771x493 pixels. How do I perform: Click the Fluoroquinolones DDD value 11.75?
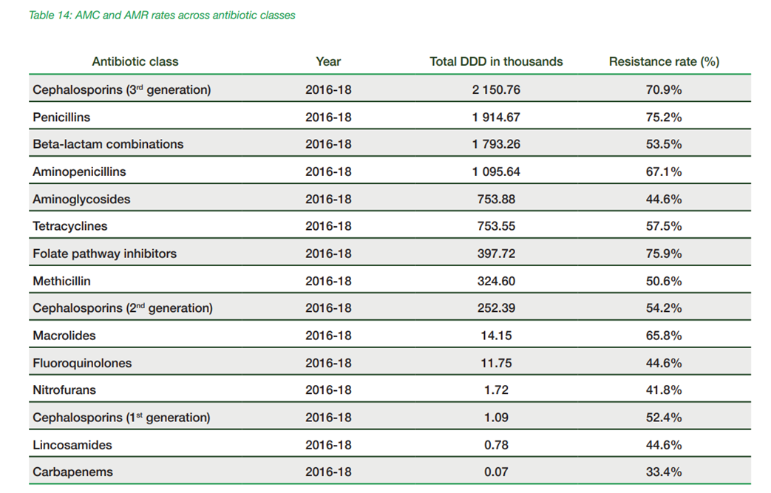pyautogui.click(x=496, y=363)
